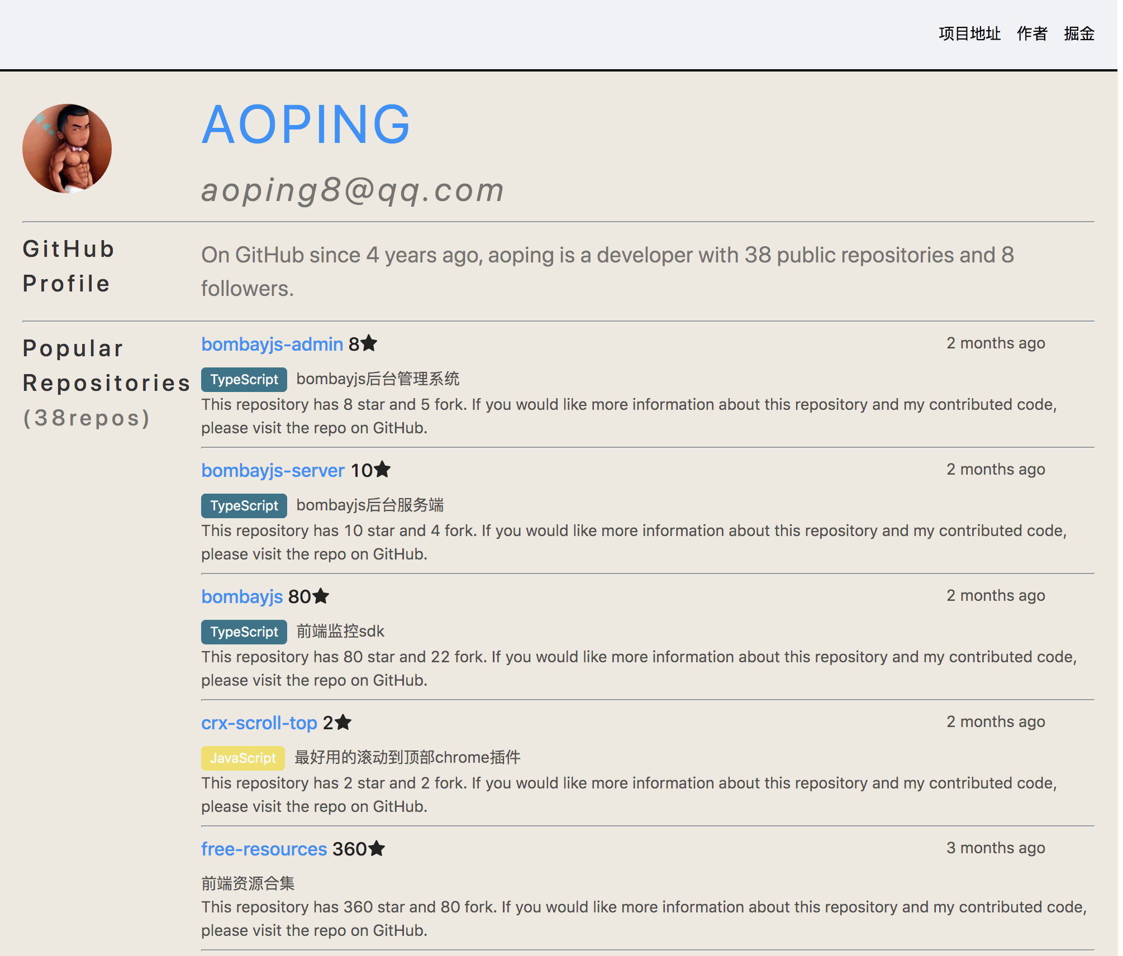Click the yellow JavaScript language badge
The width and height of the screenshot is (1123, 956).
pyautogui.click(x=243, y=758)
